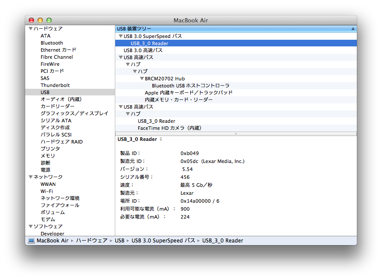Select 診断 in the sidebar
382x280 pixels.
click(45, 163)
